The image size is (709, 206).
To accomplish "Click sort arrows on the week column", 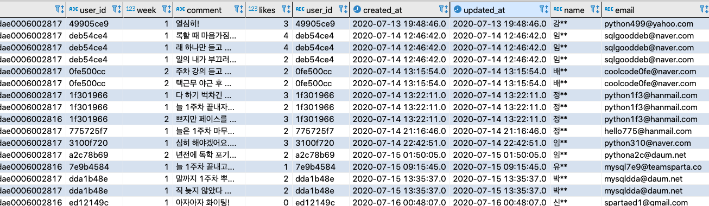I will [x=170, y=10].
